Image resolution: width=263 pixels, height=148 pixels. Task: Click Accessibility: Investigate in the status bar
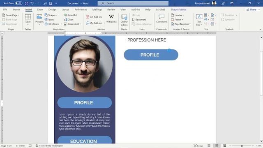[x=49, y=146]
